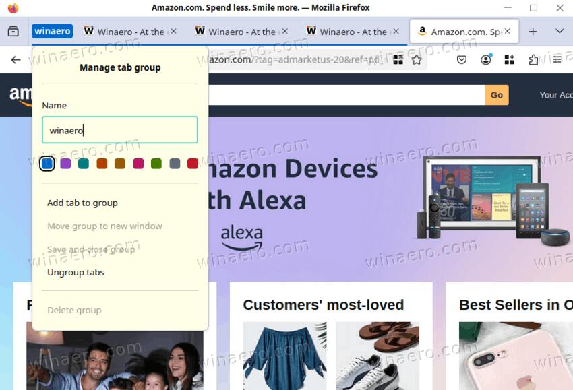Screen dimensions: 573x390
Task: Select the pink group color swatch
Action: [x=138, y=164]
